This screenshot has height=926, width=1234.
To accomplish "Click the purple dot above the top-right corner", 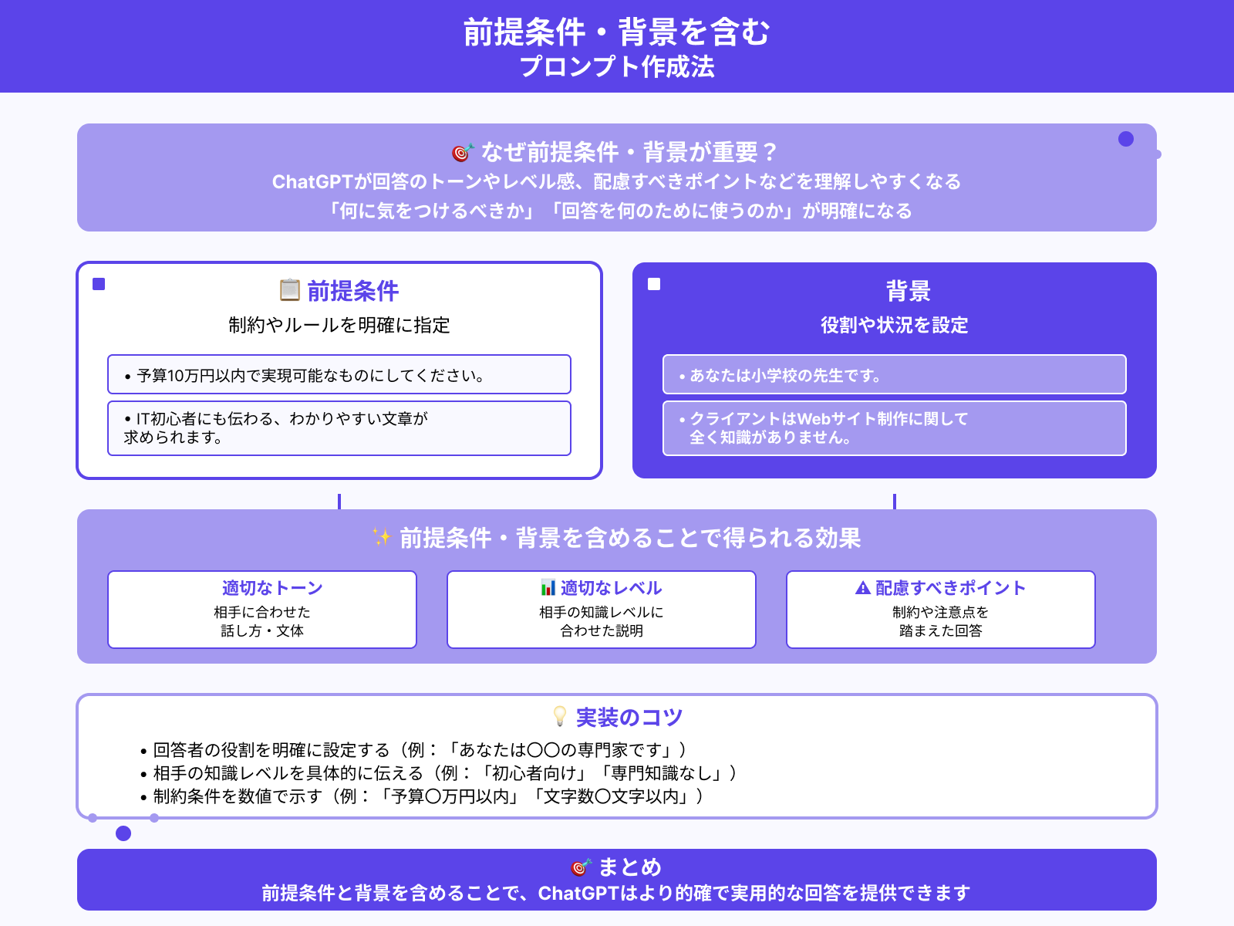I will pyautogui.click(x=1126, y=139).
